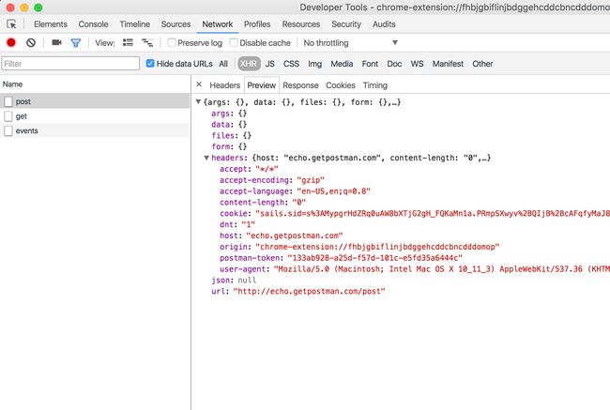Click the file icon beside events request
610x410 pixels.
(8, 131)
